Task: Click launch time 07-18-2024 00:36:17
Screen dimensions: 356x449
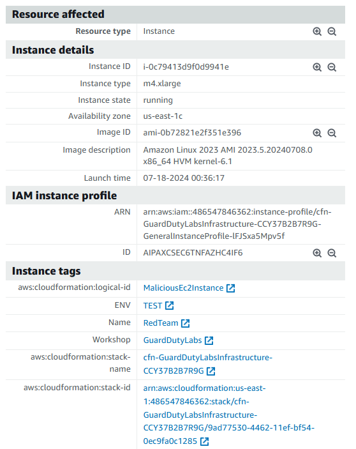Action: click(x=184, y=178)
